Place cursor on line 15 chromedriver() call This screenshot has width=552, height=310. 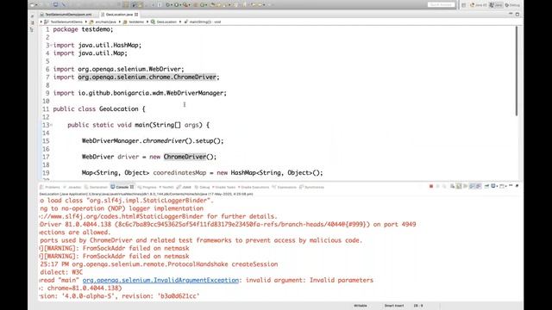coord(167,141)
